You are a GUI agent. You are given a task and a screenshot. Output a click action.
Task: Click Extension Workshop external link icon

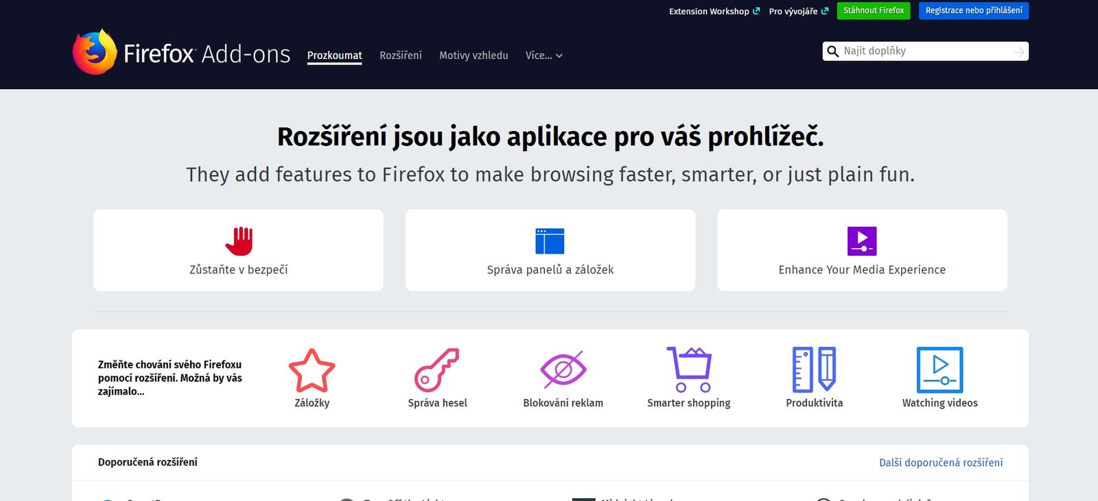click(x=756, y=11)
